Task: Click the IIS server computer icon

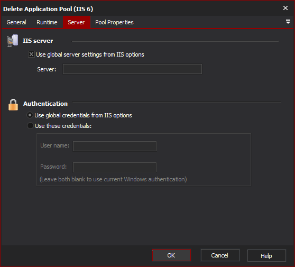Action: coord(12,41)
